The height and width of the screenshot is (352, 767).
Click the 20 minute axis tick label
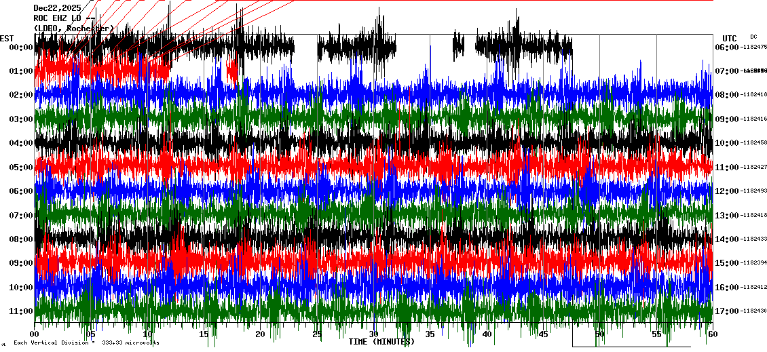pyautogui.click(x=260, y=334)
